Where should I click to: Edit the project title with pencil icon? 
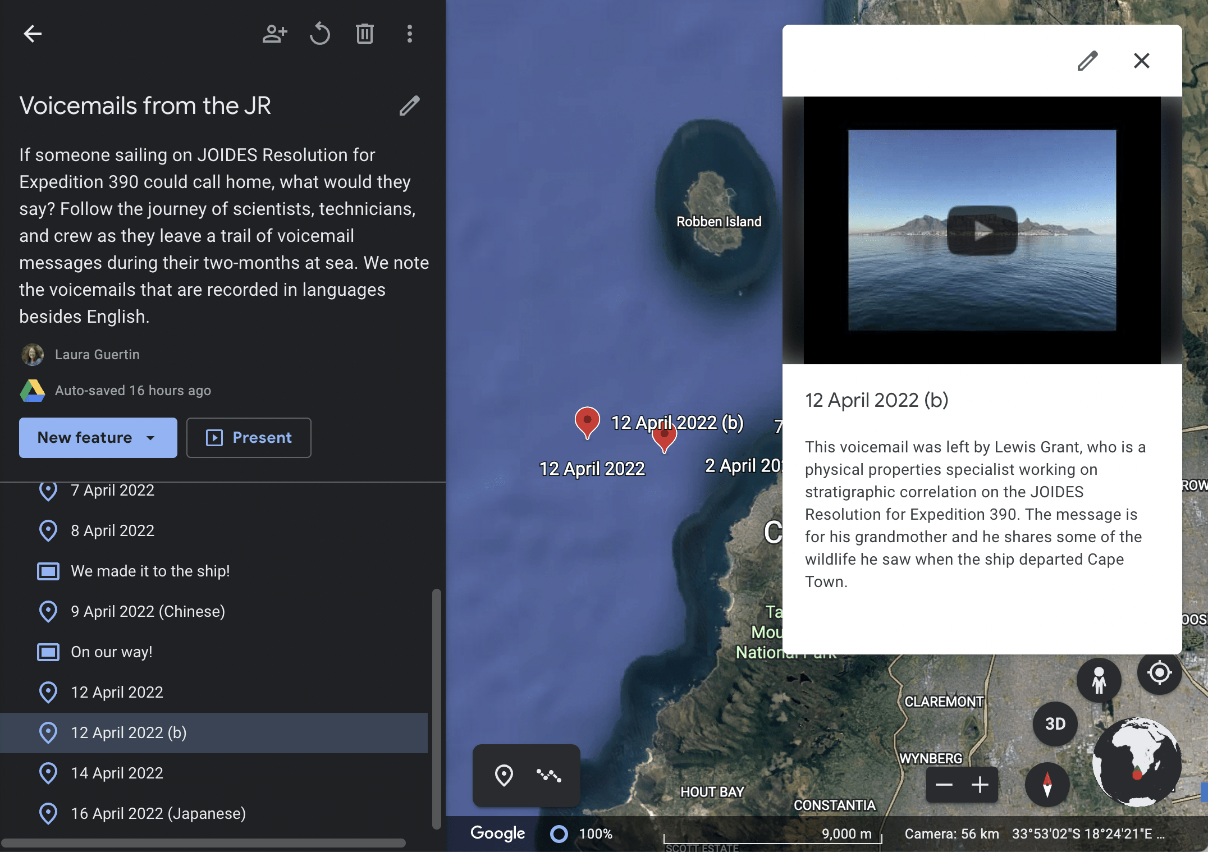coord(410,106)
